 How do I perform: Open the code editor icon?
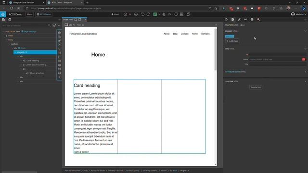click(169, 14)
